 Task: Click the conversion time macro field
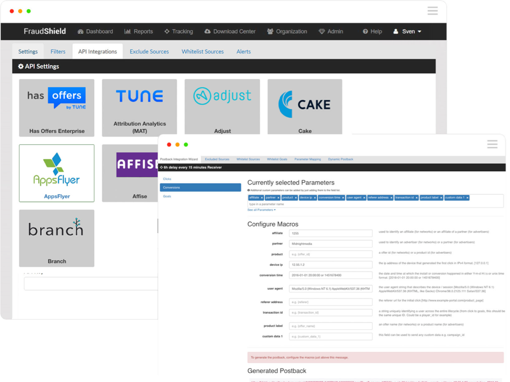pos(331,275)
